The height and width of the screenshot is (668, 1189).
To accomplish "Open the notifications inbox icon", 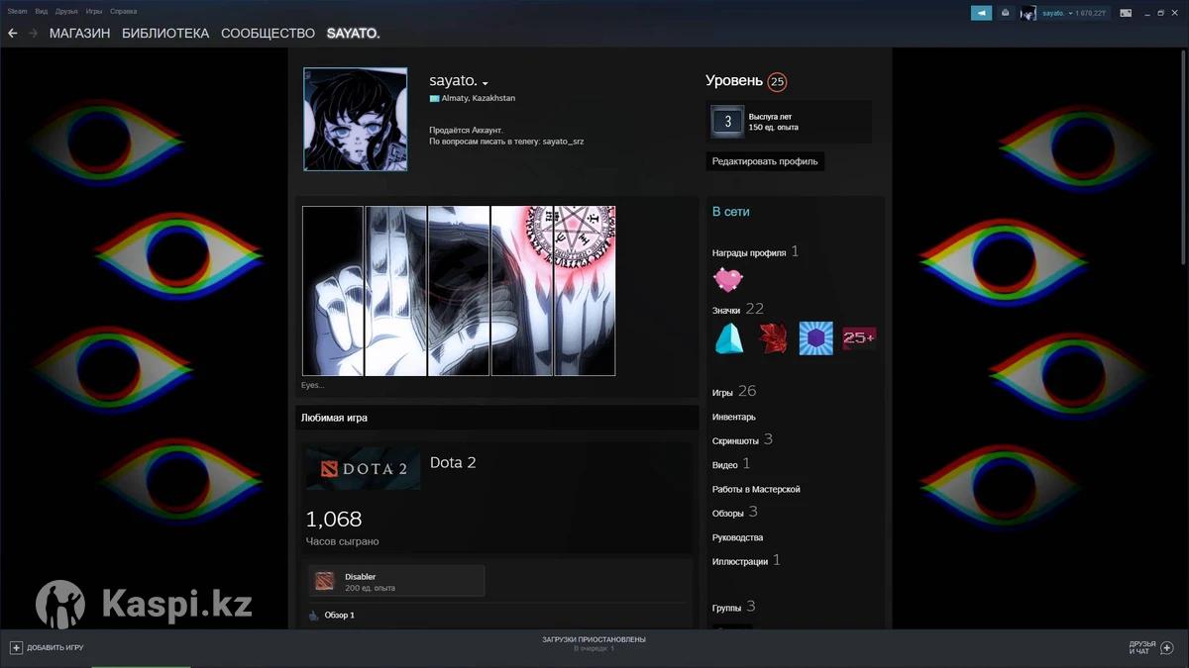I will [x=1006, y=13].
